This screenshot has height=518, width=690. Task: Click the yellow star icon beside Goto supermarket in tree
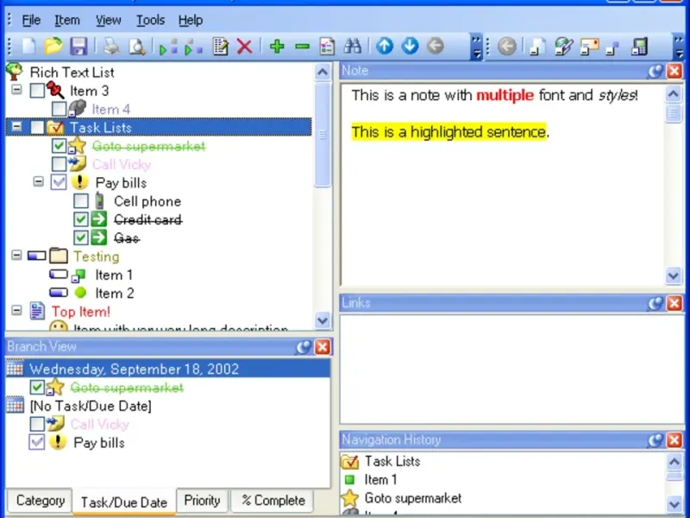(x=77, y=145)
